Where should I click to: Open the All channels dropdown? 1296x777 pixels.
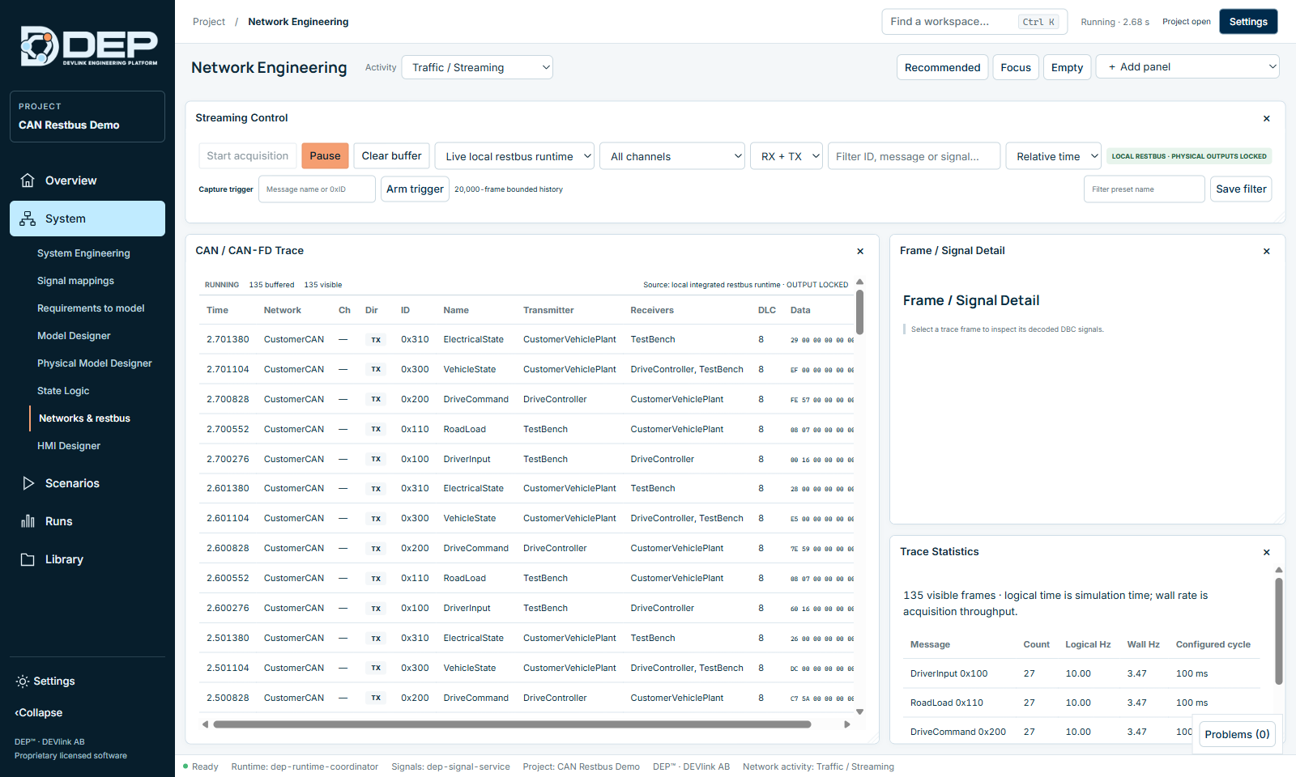point(672,156)
